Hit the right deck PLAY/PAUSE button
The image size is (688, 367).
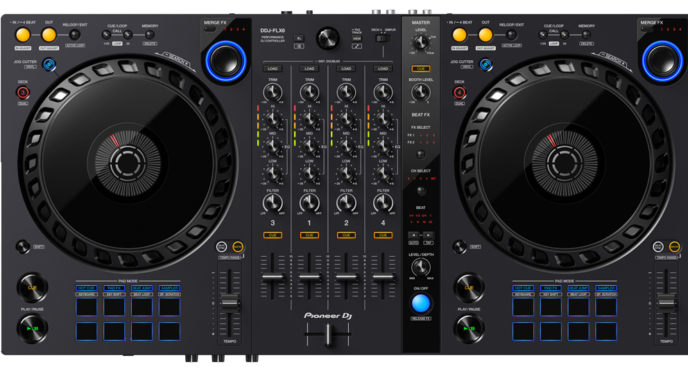click(x=469, y=328)
